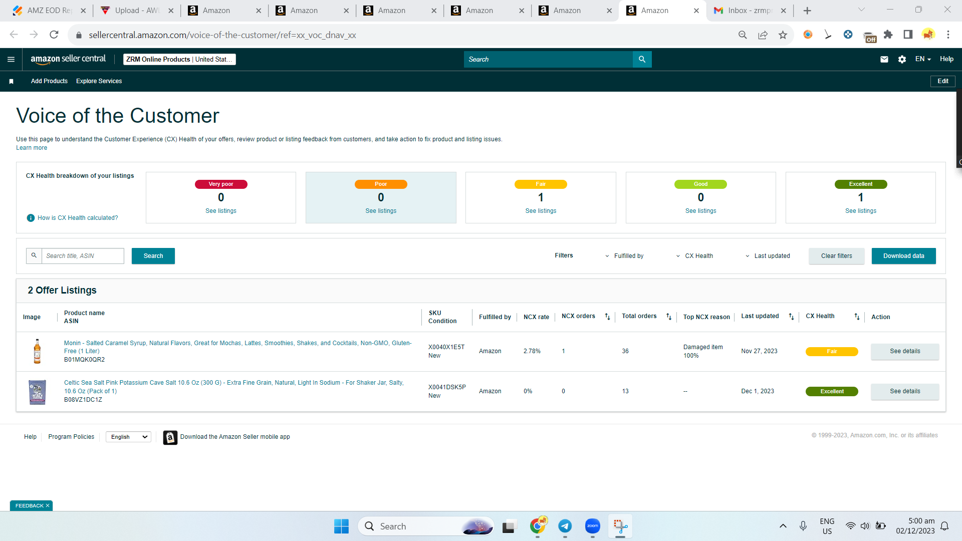962x541 pixels.
Task: Close the FEEDBACK tab
Action: click(x=48, y=506)
